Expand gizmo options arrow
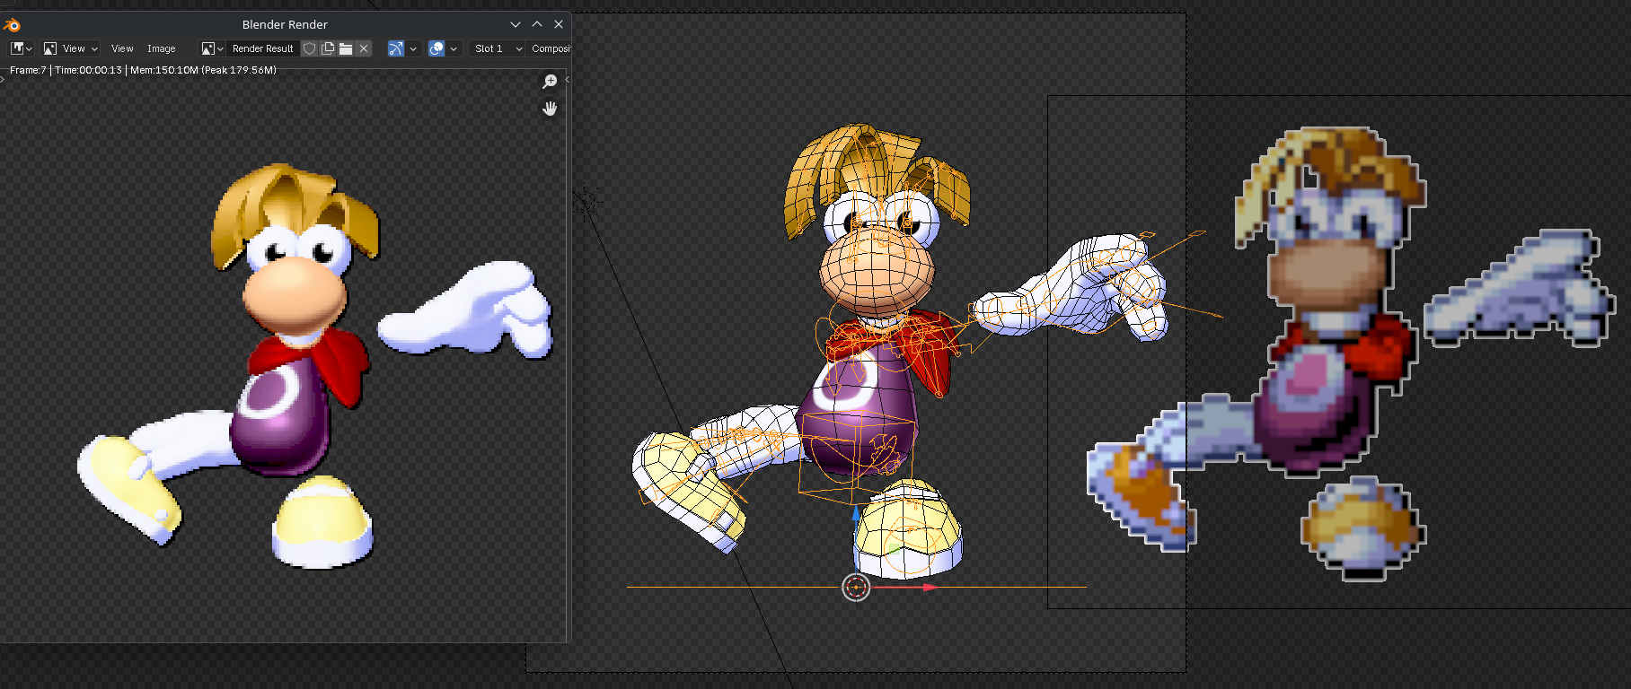1631x689 pixels. (413, 48)
